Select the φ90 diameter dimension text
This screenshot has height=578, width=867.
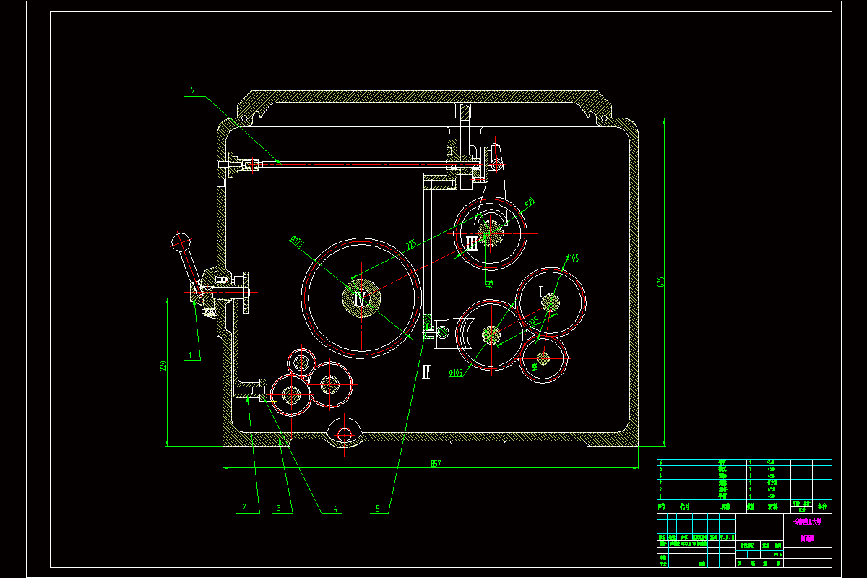point(529,201)
